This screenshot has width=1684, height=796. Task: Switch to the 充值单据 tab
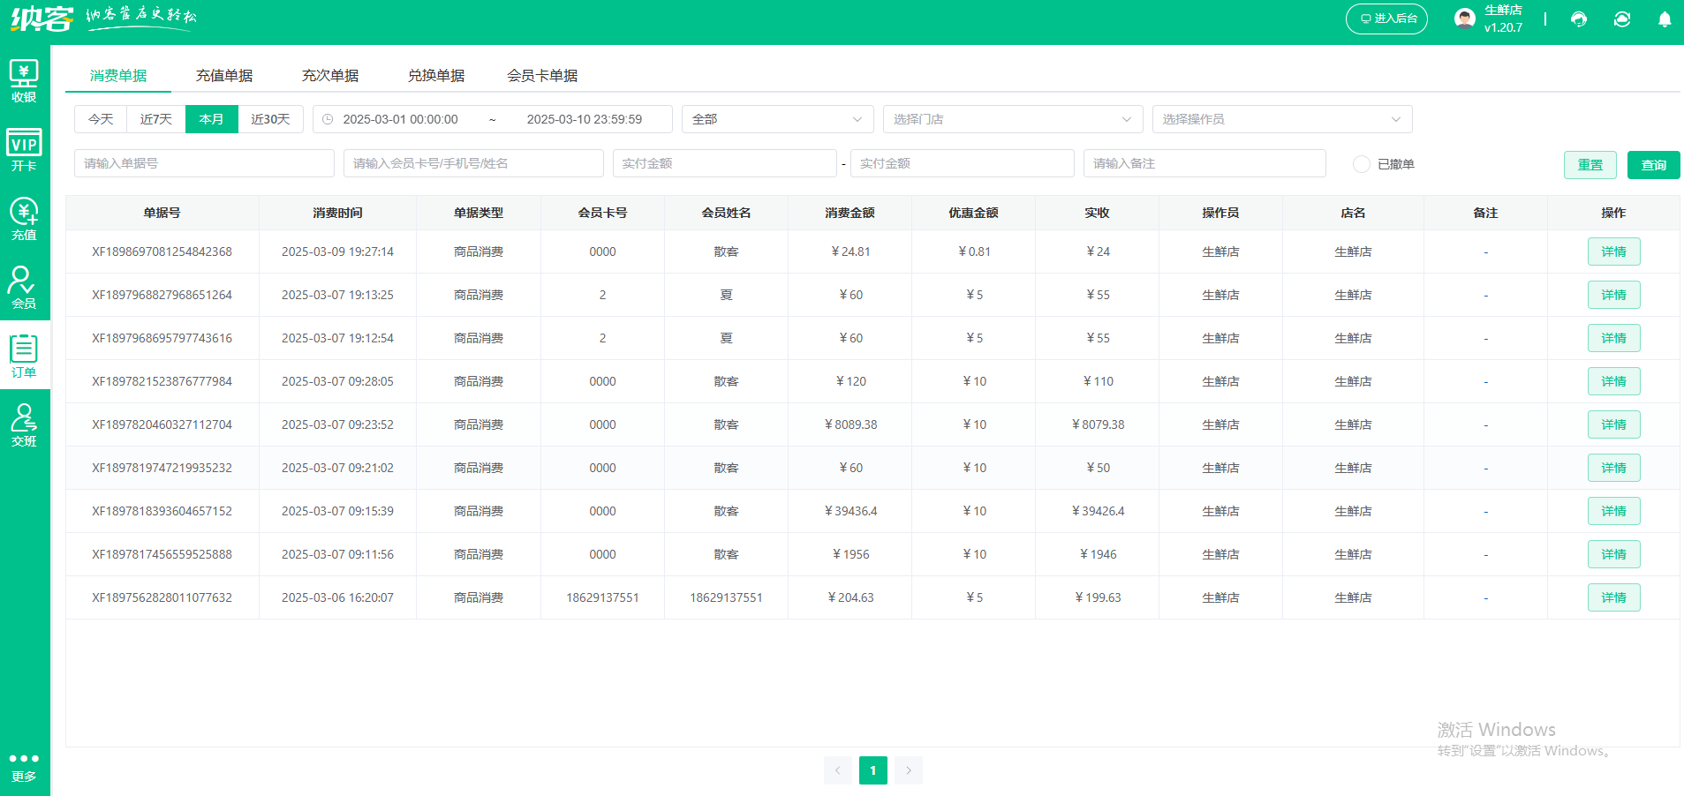[224, 75]
